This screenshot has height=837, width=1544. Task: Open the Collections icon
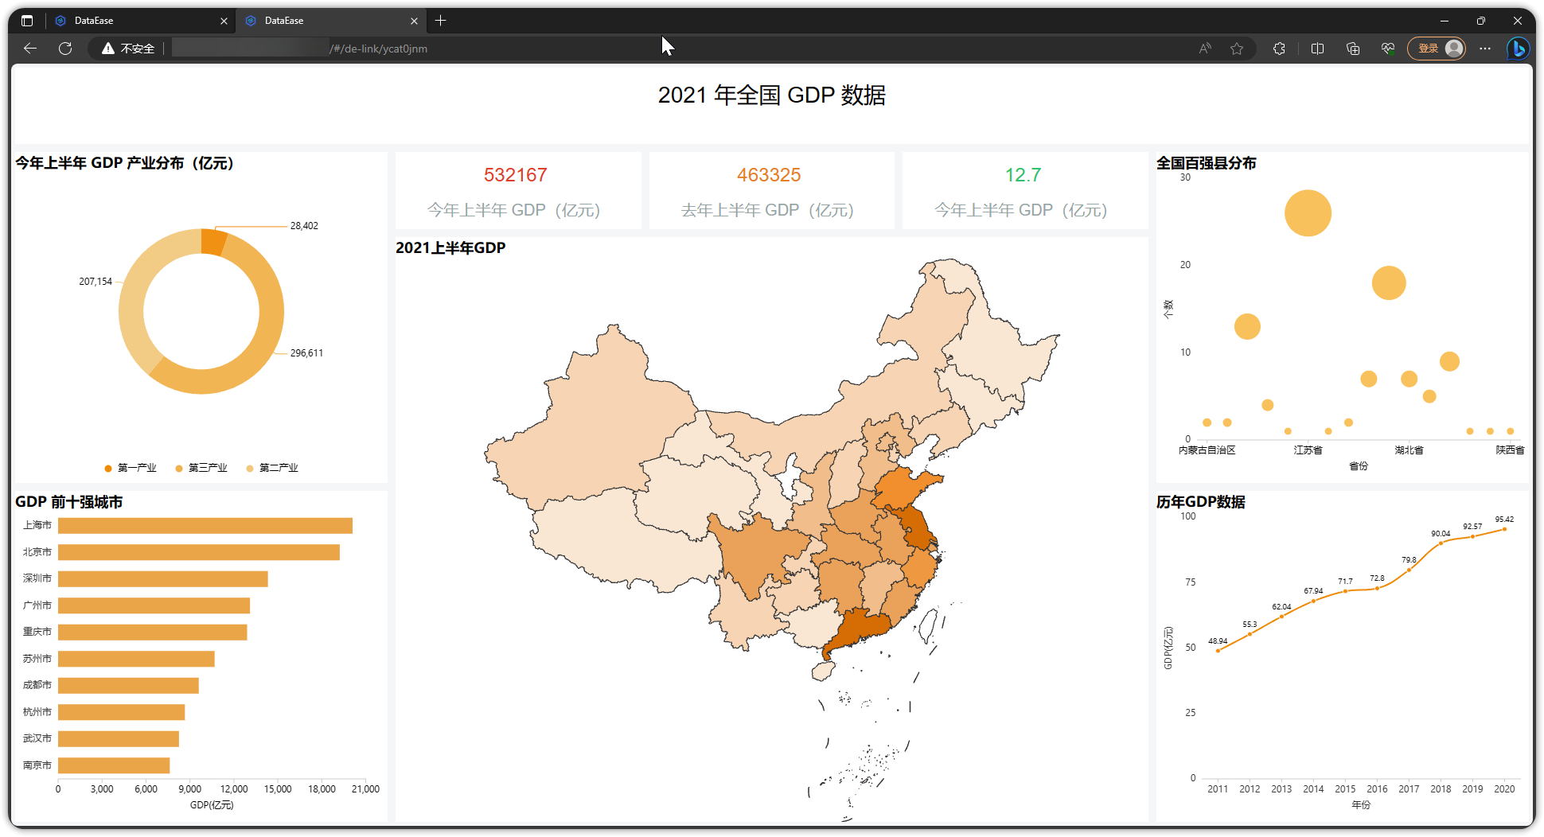(x=1353, y=49)
